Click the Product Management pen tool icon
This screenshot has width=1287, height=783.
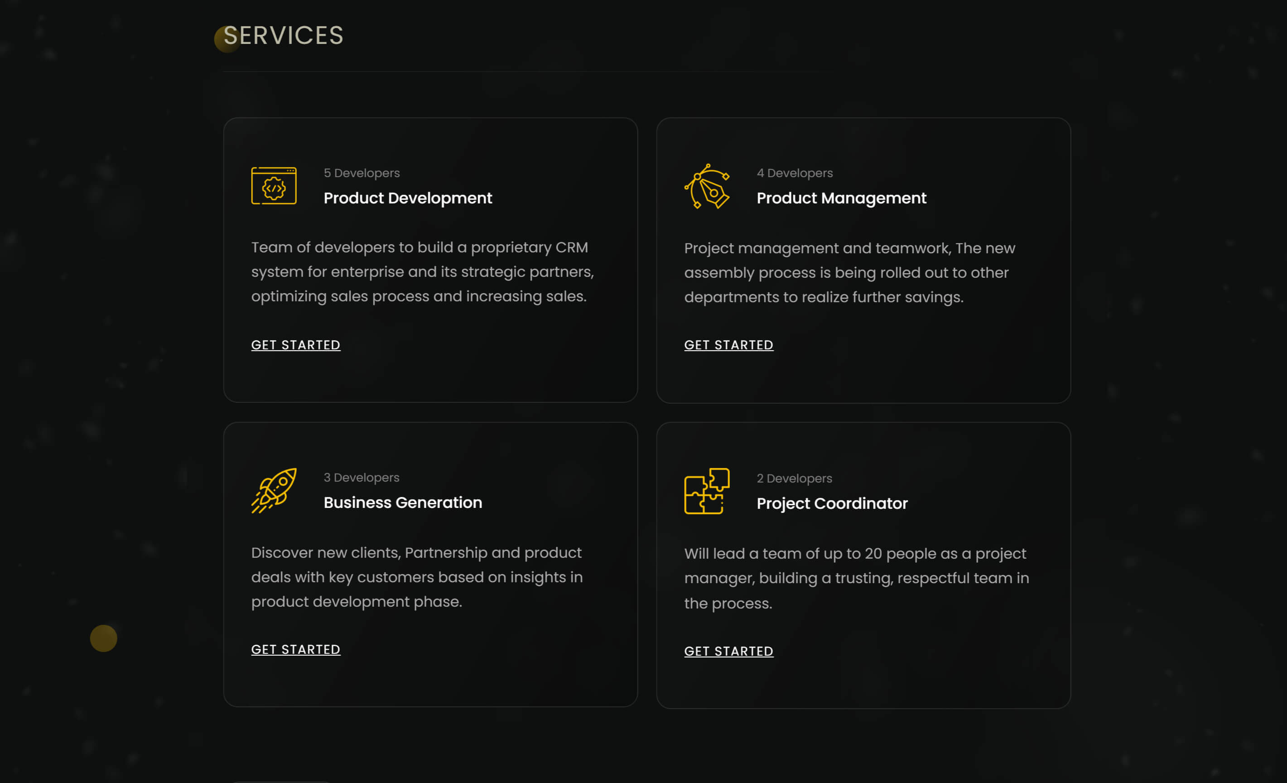pos(707,187)
